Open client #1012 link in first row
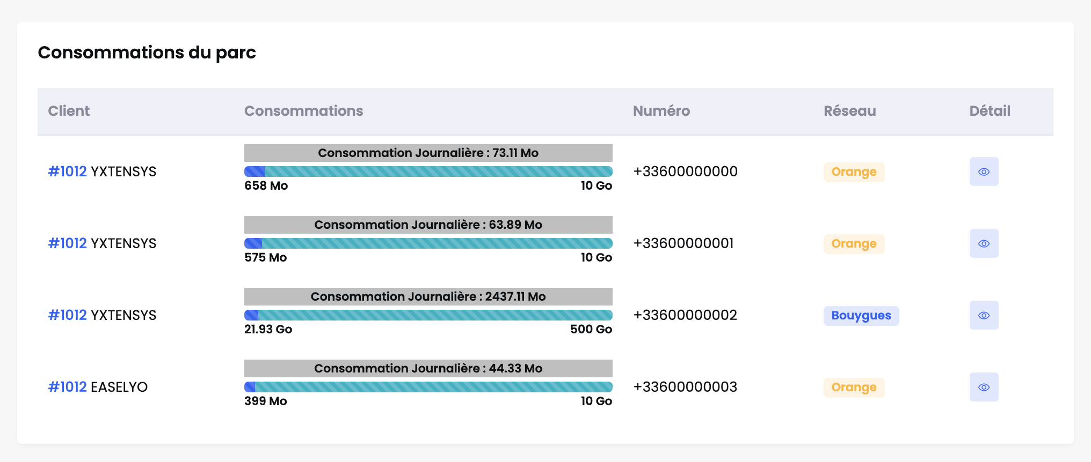The image size is (1091, 462). click(x=68, y=172)
